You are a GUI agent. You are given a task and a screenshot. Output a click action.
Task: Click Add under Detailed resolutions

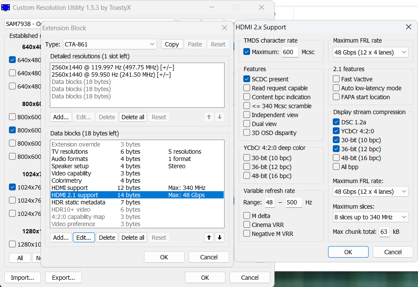[x=61, y=117]
